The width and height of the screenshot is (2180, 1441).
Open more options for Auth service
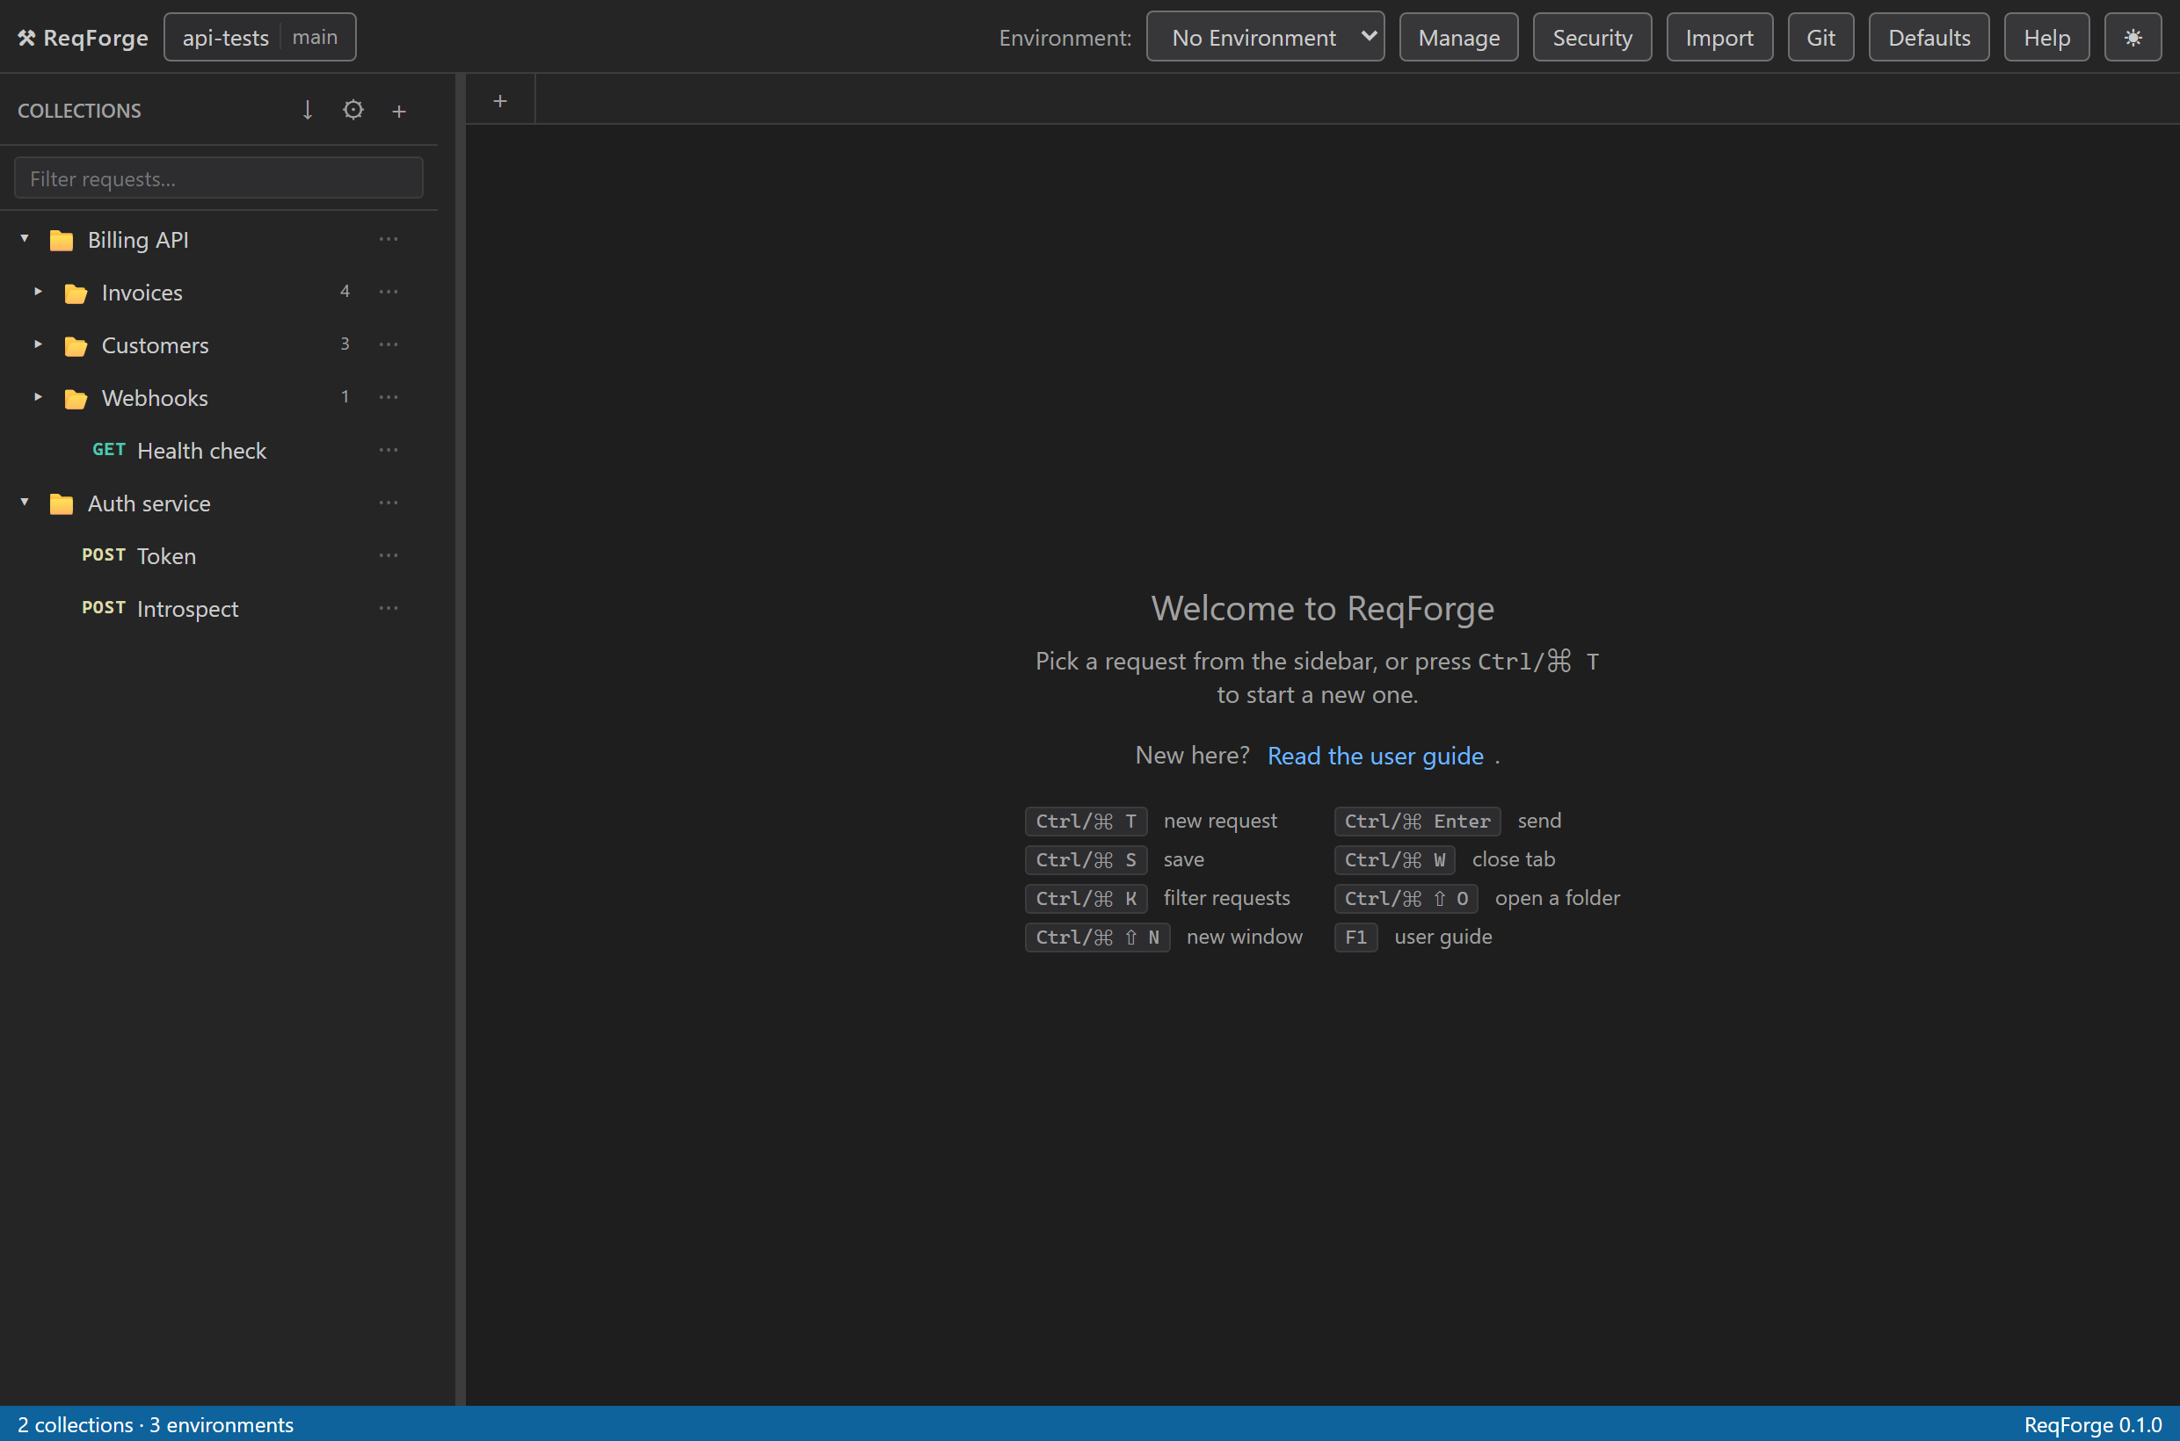click(389, 503)
